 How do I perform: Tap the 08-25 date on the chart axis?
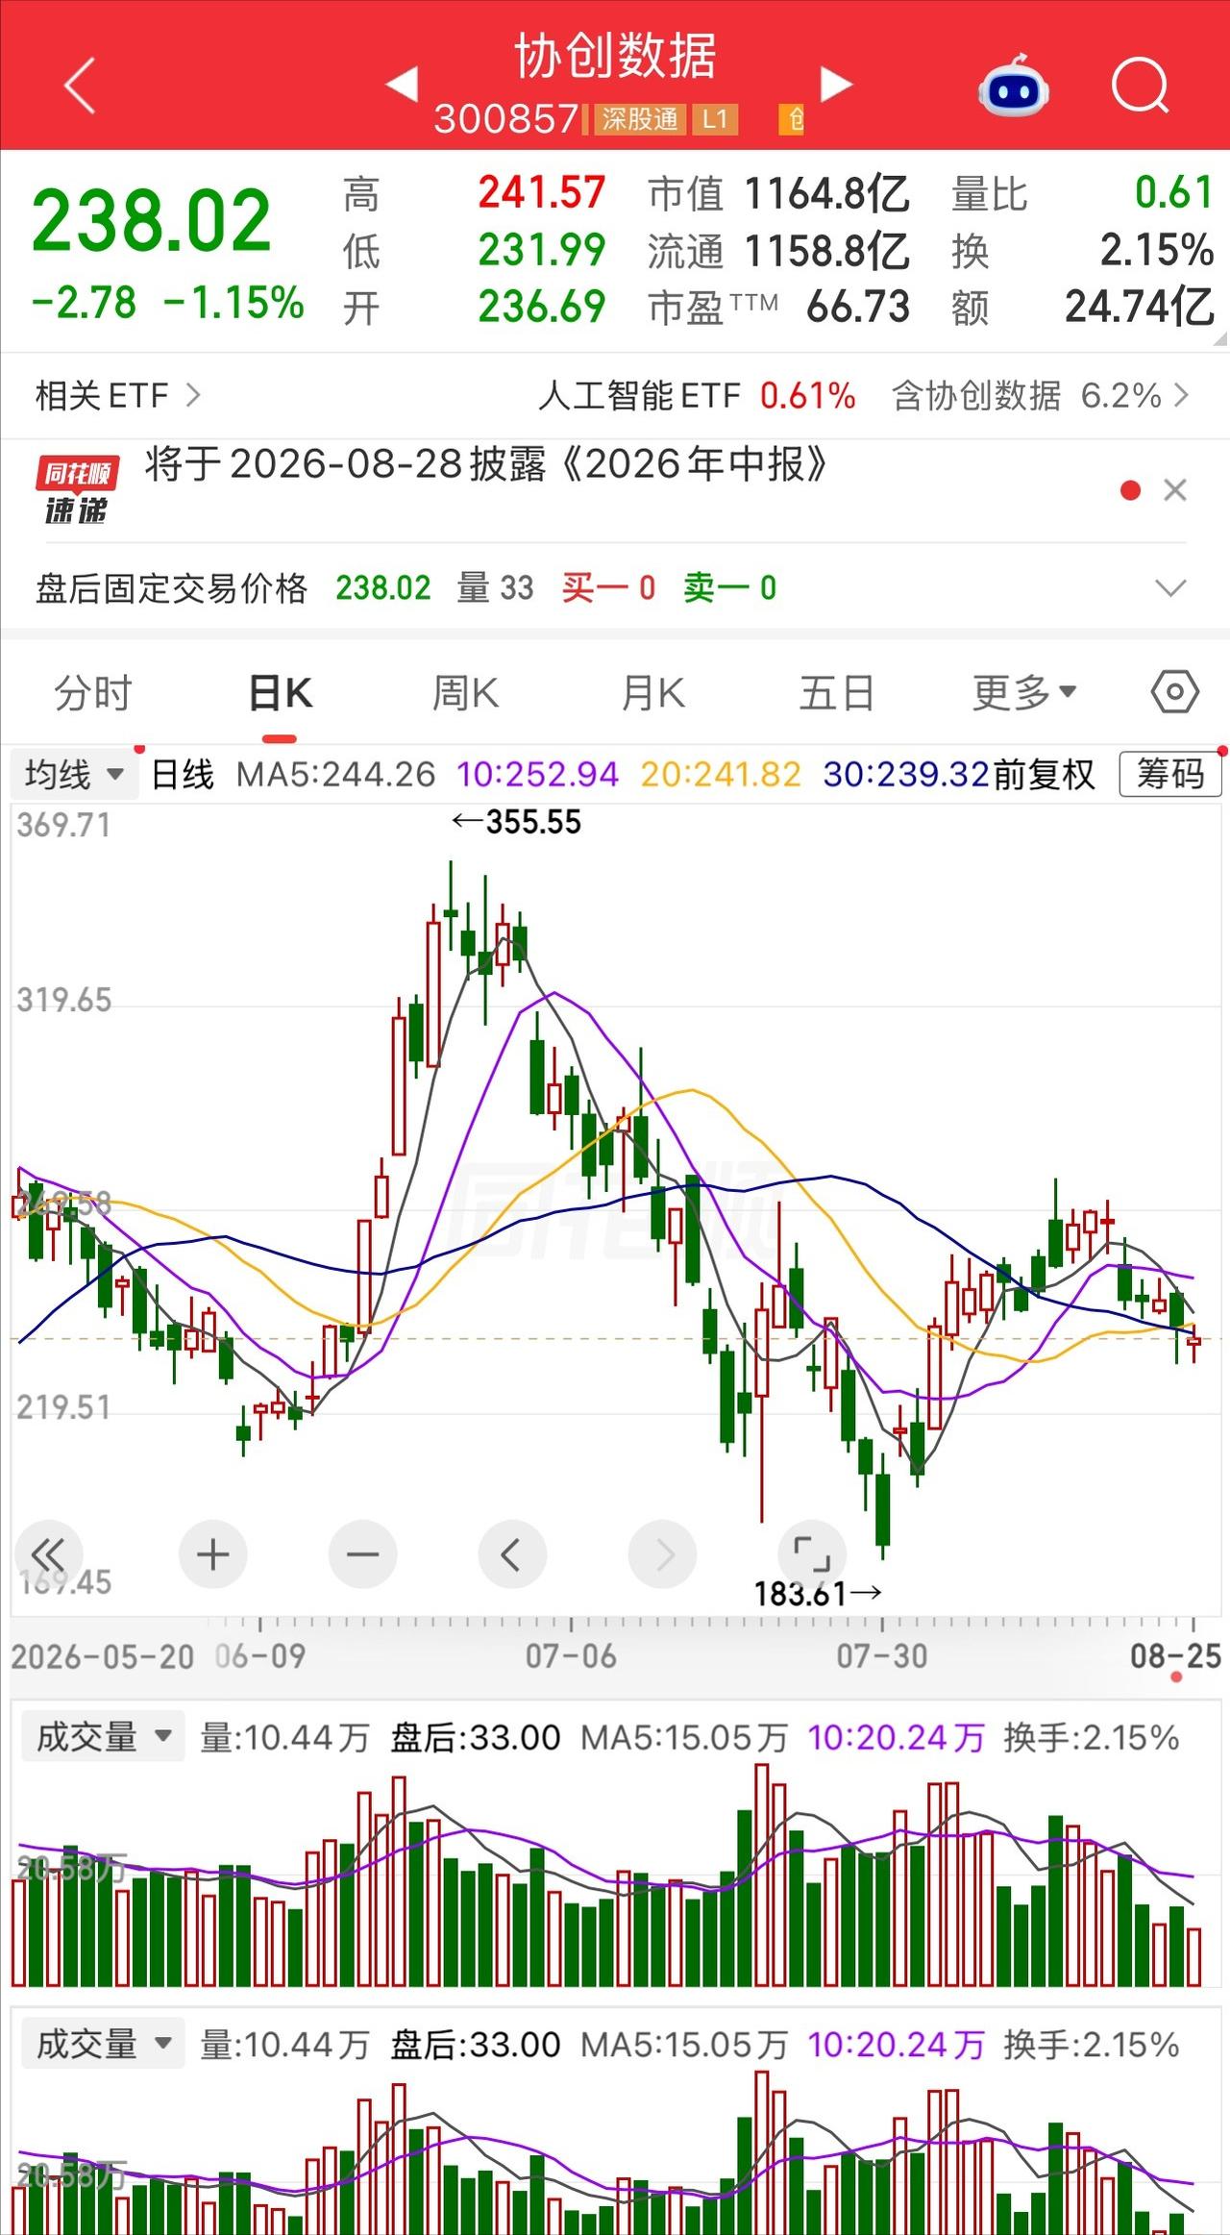1175,1655
